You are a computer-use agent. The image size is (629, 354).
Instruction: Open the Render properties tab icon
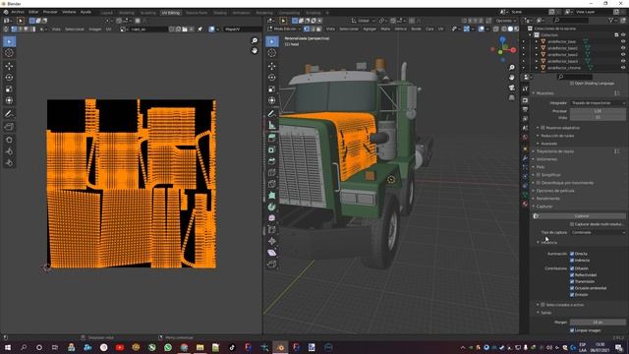coord(525,100)
